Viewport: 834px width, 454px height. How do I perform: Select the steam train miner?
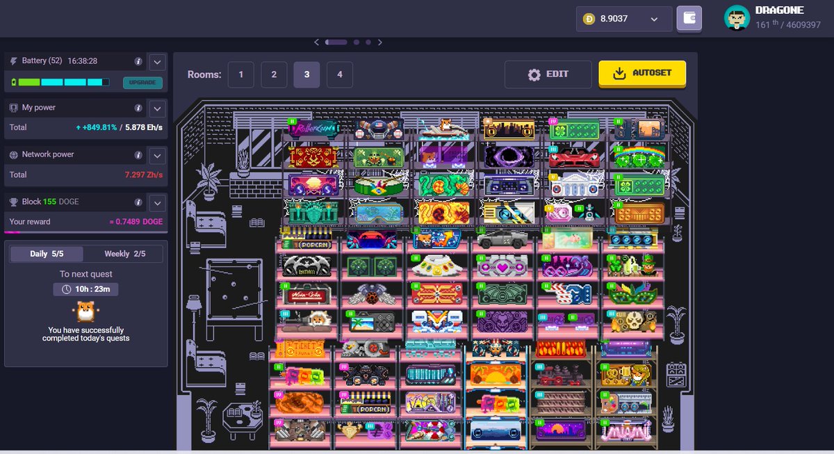click(561, 375)
